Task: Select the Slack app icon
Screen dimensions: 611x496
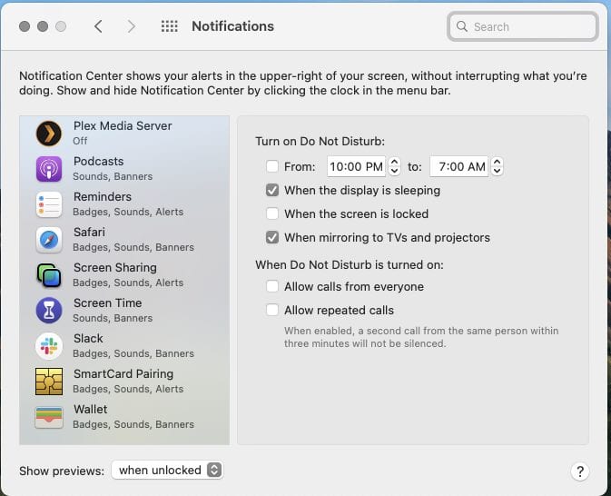Action: 48,346
